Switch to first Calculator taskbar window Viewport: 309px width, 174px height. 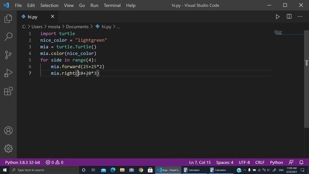[194, 170]
